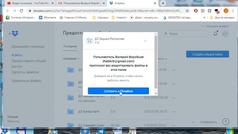The height and width of the screenshot is (134, 238).
Task: Open more options for ДЗ Санкевич Олег
Action: [174, 126]
